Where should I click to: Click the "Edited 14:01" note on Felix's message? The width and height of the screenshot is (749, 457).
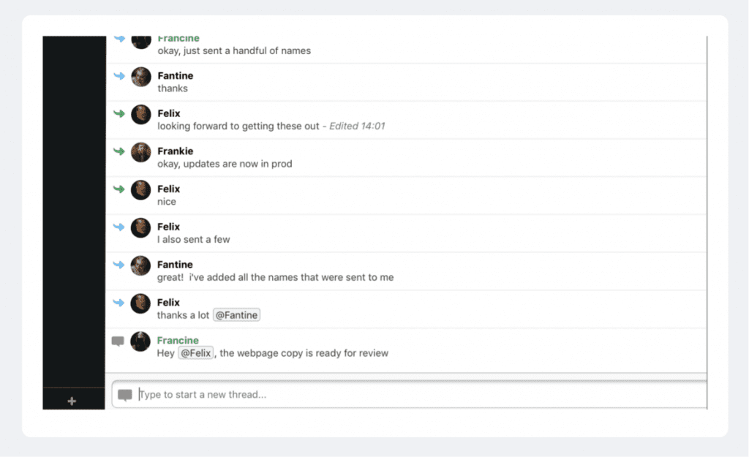pos(357,126)
